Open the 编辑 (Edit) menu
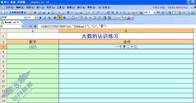196x103 pixels. 20,7
